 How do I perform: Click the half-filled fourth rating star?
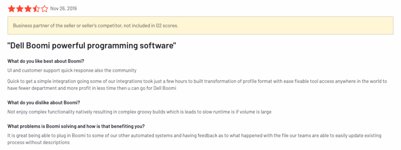pyautogui.click(x=36, y=9)
